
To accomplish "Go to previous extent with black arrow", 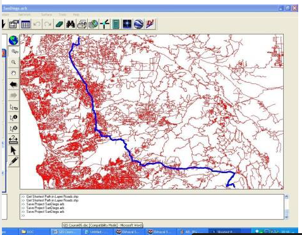I will point(13,85).
